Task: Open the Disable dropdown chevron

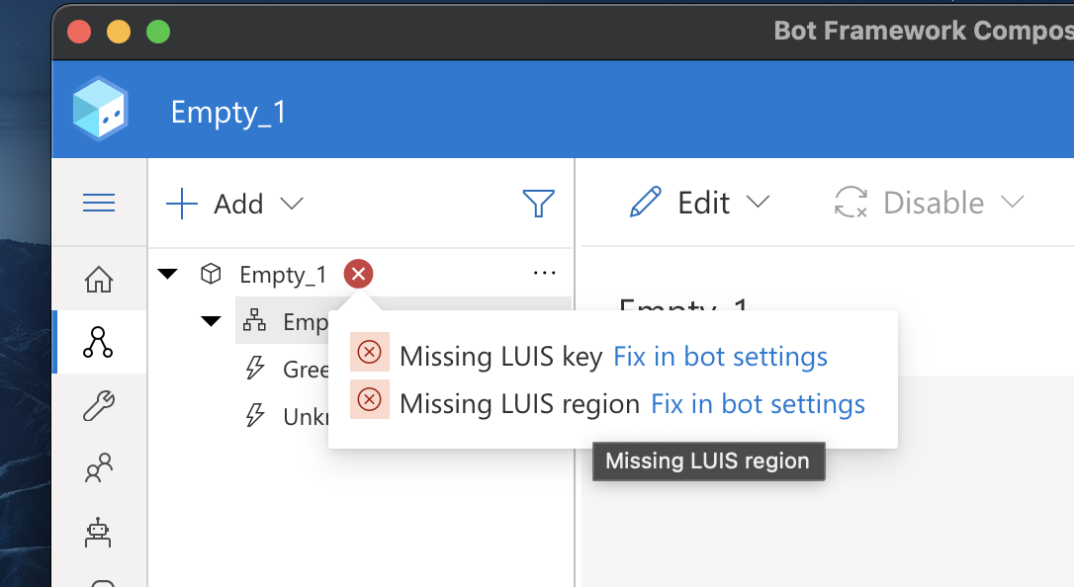Action: click(x=1013, y=203)
